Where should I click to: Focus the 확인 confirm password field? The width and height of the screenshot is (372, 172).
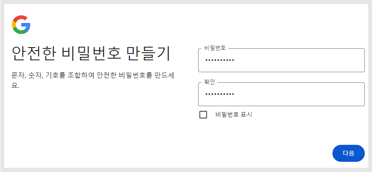(x=281, y=94)
